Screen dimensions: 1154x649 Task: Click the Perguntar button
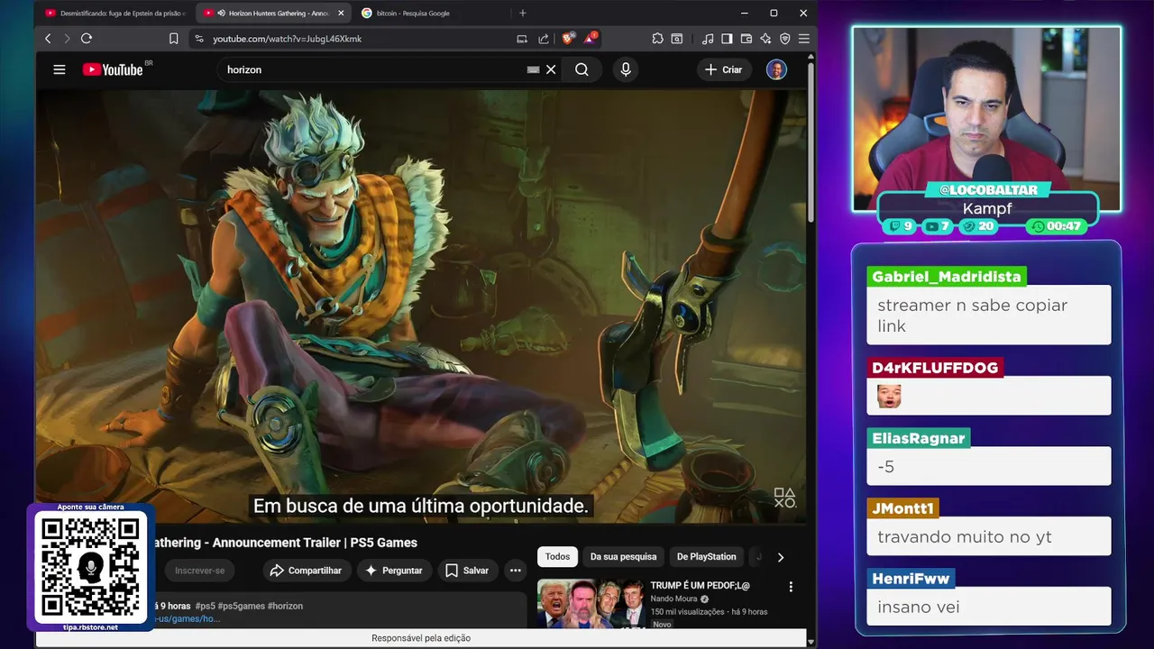coord(393,571)
